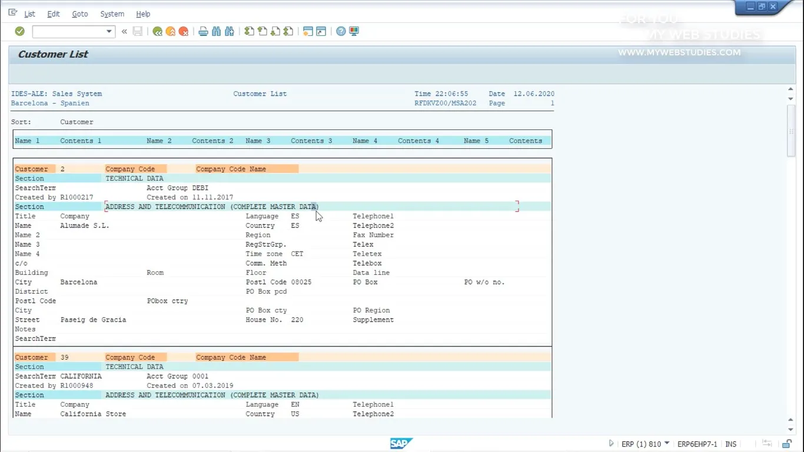
Task: Click the Find binoculars icon
Action: (x=216, y=31)
